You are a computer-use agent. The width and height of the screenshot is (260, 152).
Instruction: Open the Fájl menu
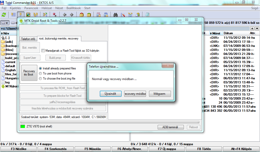click(x=4, y=8)
